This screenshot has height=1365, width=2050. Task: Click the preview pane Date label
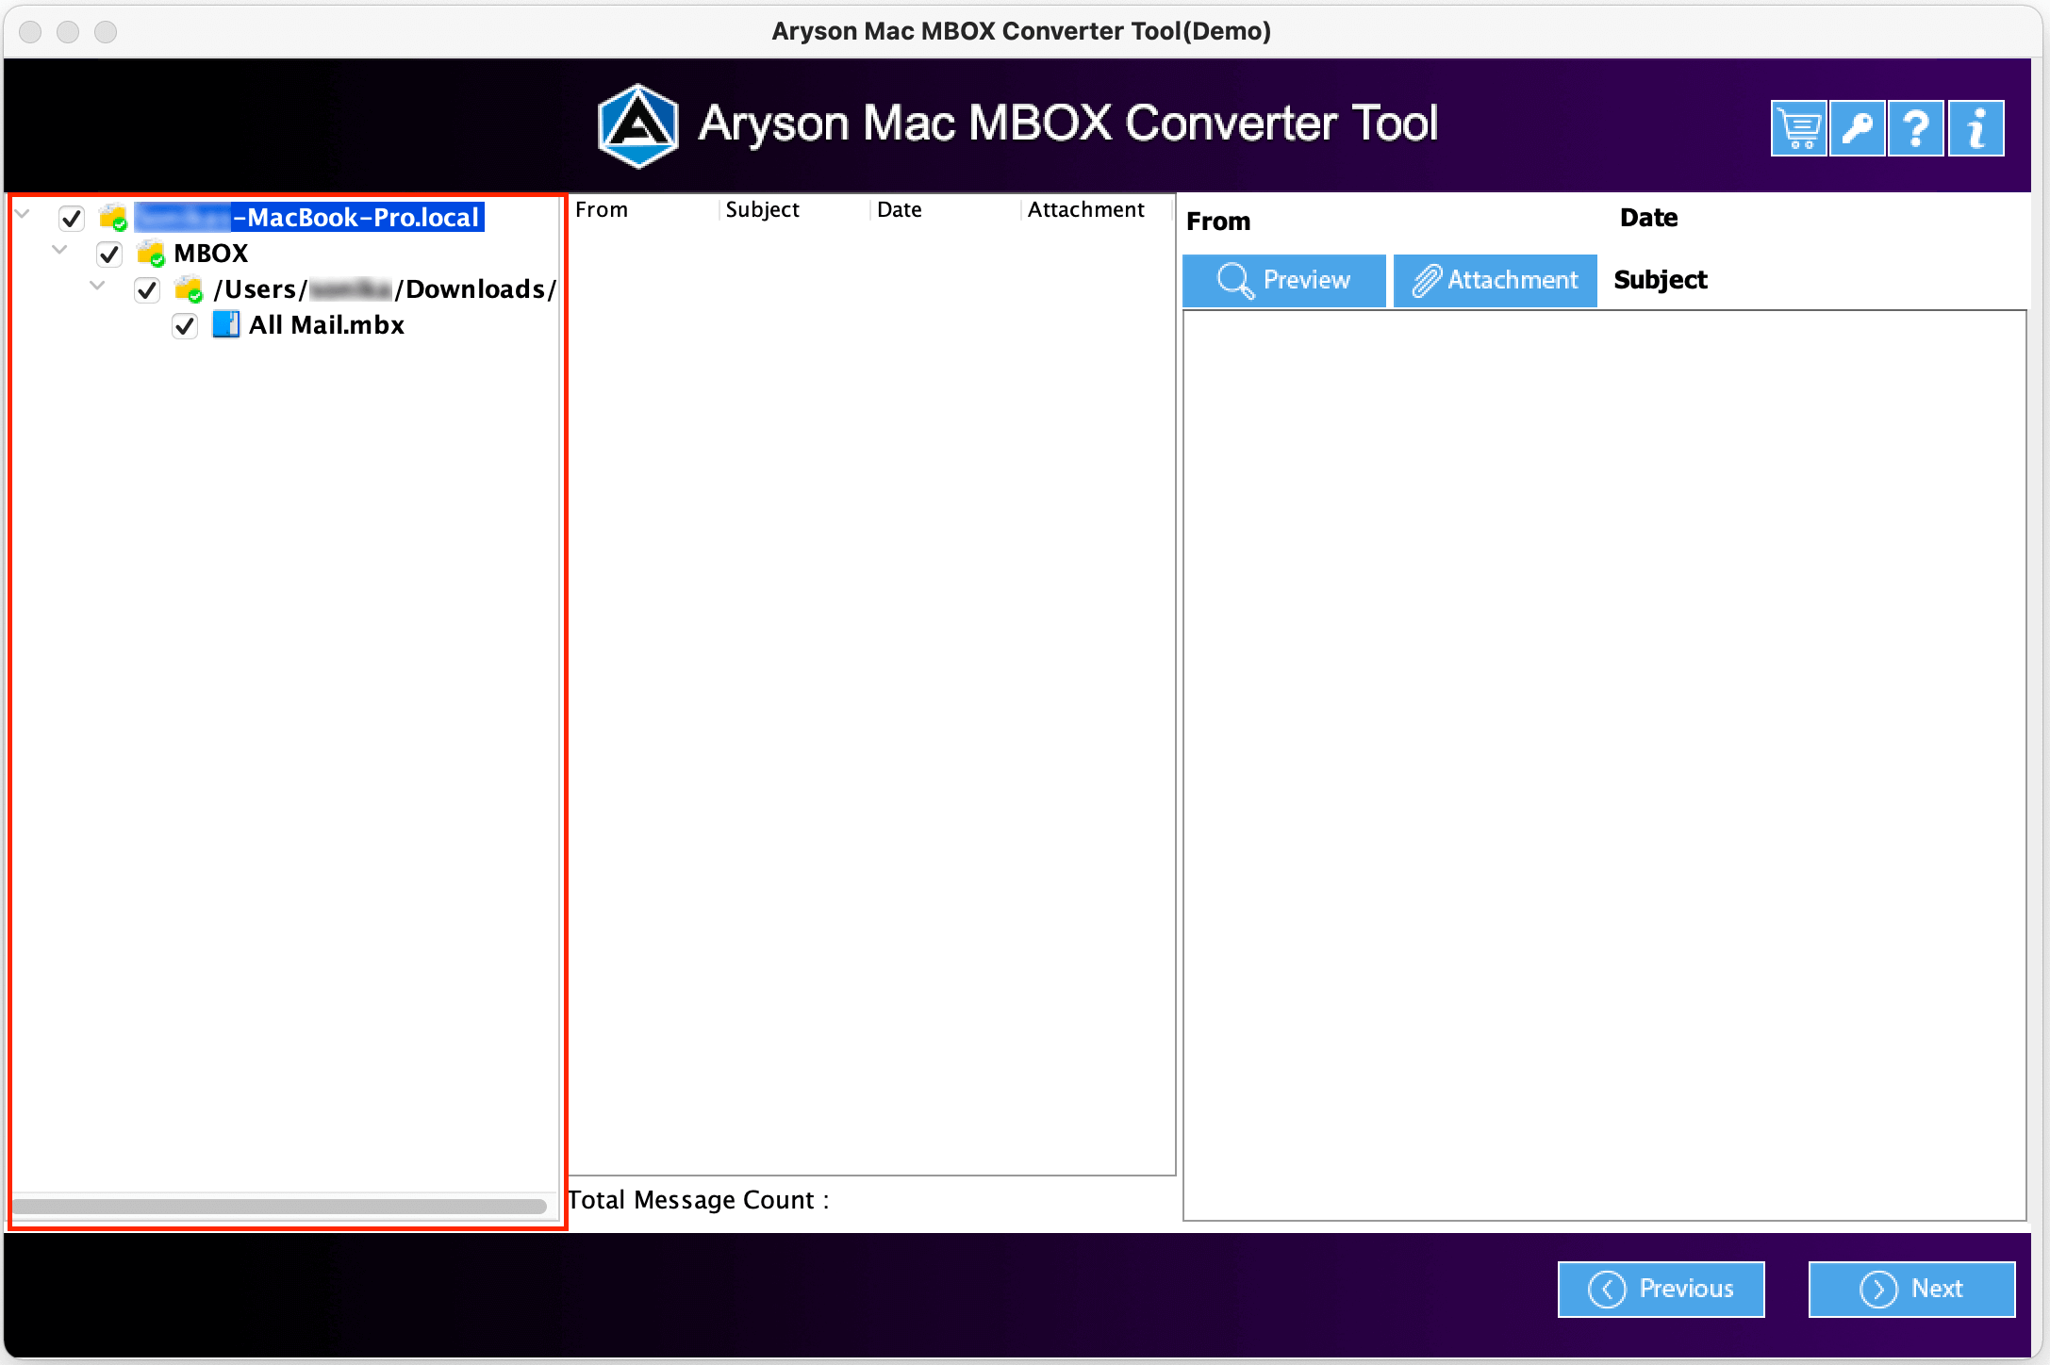point(1648,218)
